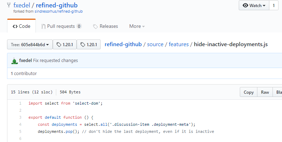
Task: Open the Watch dropdown button
Action: click(x=254, y=5)
